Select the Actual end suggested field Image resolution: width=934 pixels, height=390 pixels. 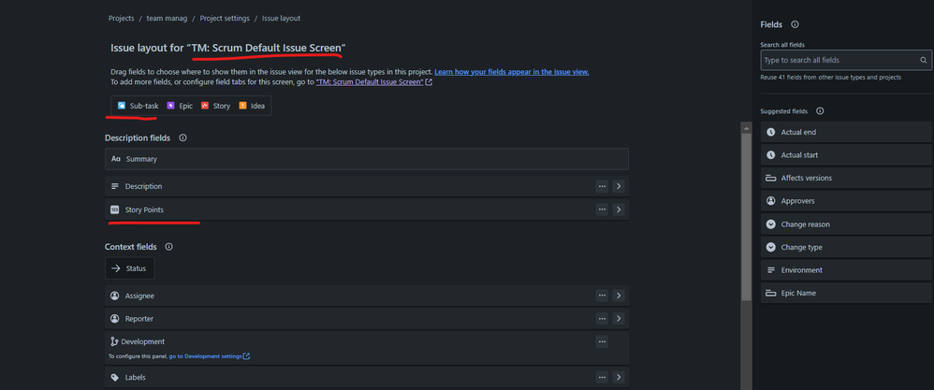846,132
